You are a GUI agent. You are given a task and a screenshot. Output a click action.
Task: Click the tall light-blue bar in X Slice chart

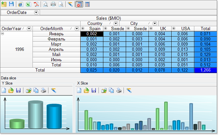click(x=191, y=117)
